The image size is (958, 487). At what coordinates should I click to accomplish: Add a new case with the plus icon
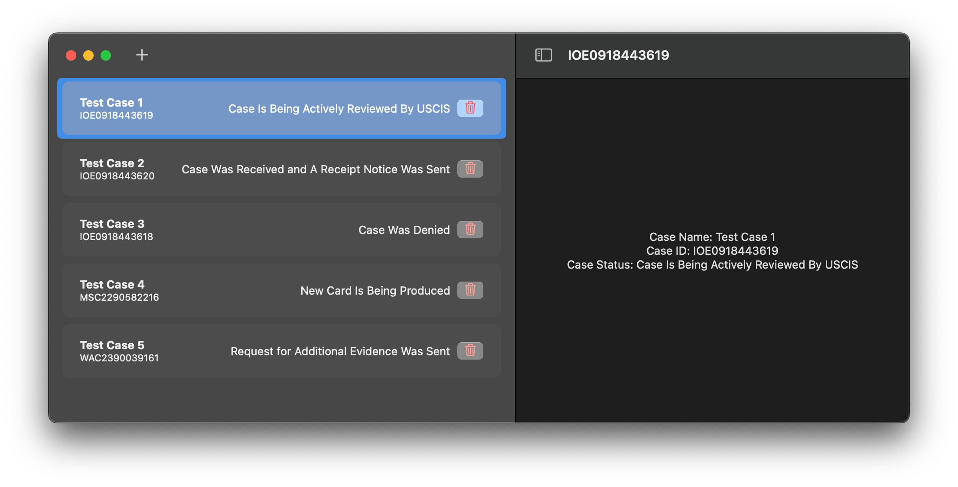pos(142,55)
